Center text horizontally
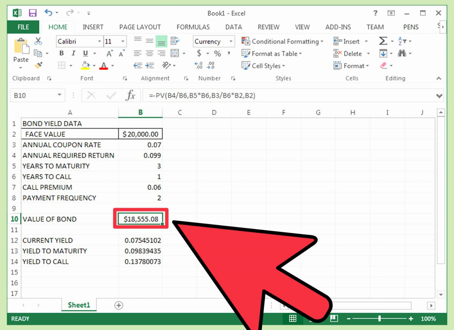 150,53
